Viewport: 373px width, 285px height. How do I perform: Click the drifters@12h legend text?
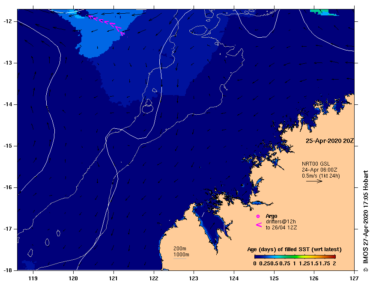point(280,222)
